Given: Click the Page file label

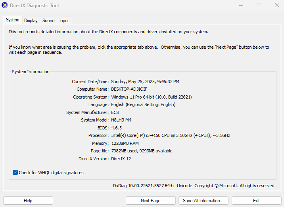Looking at the screenshot, I should point(100,151).
